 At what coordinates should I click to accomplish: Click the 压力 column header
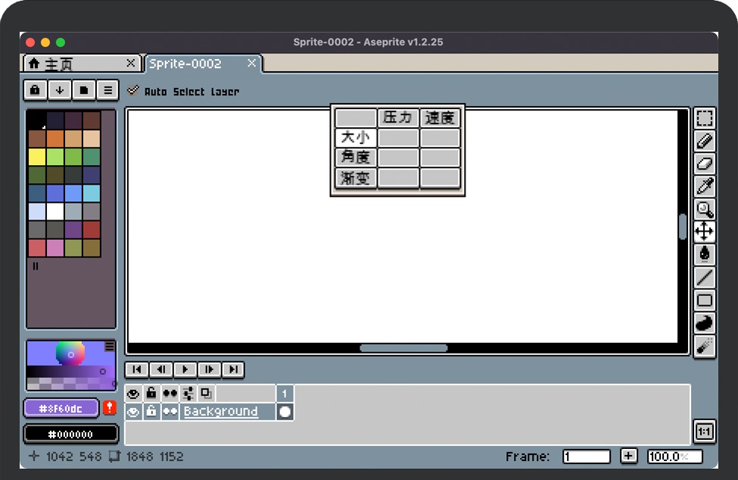click(398, 117)
